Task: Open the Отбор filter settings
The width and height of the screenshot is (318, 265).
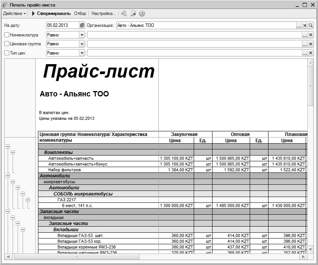Action: [80, 13]
